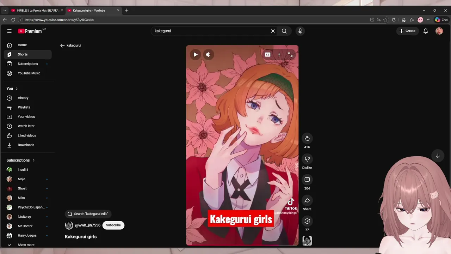Expand the You section
Screen dimensions: 451x254
(12, 89)
